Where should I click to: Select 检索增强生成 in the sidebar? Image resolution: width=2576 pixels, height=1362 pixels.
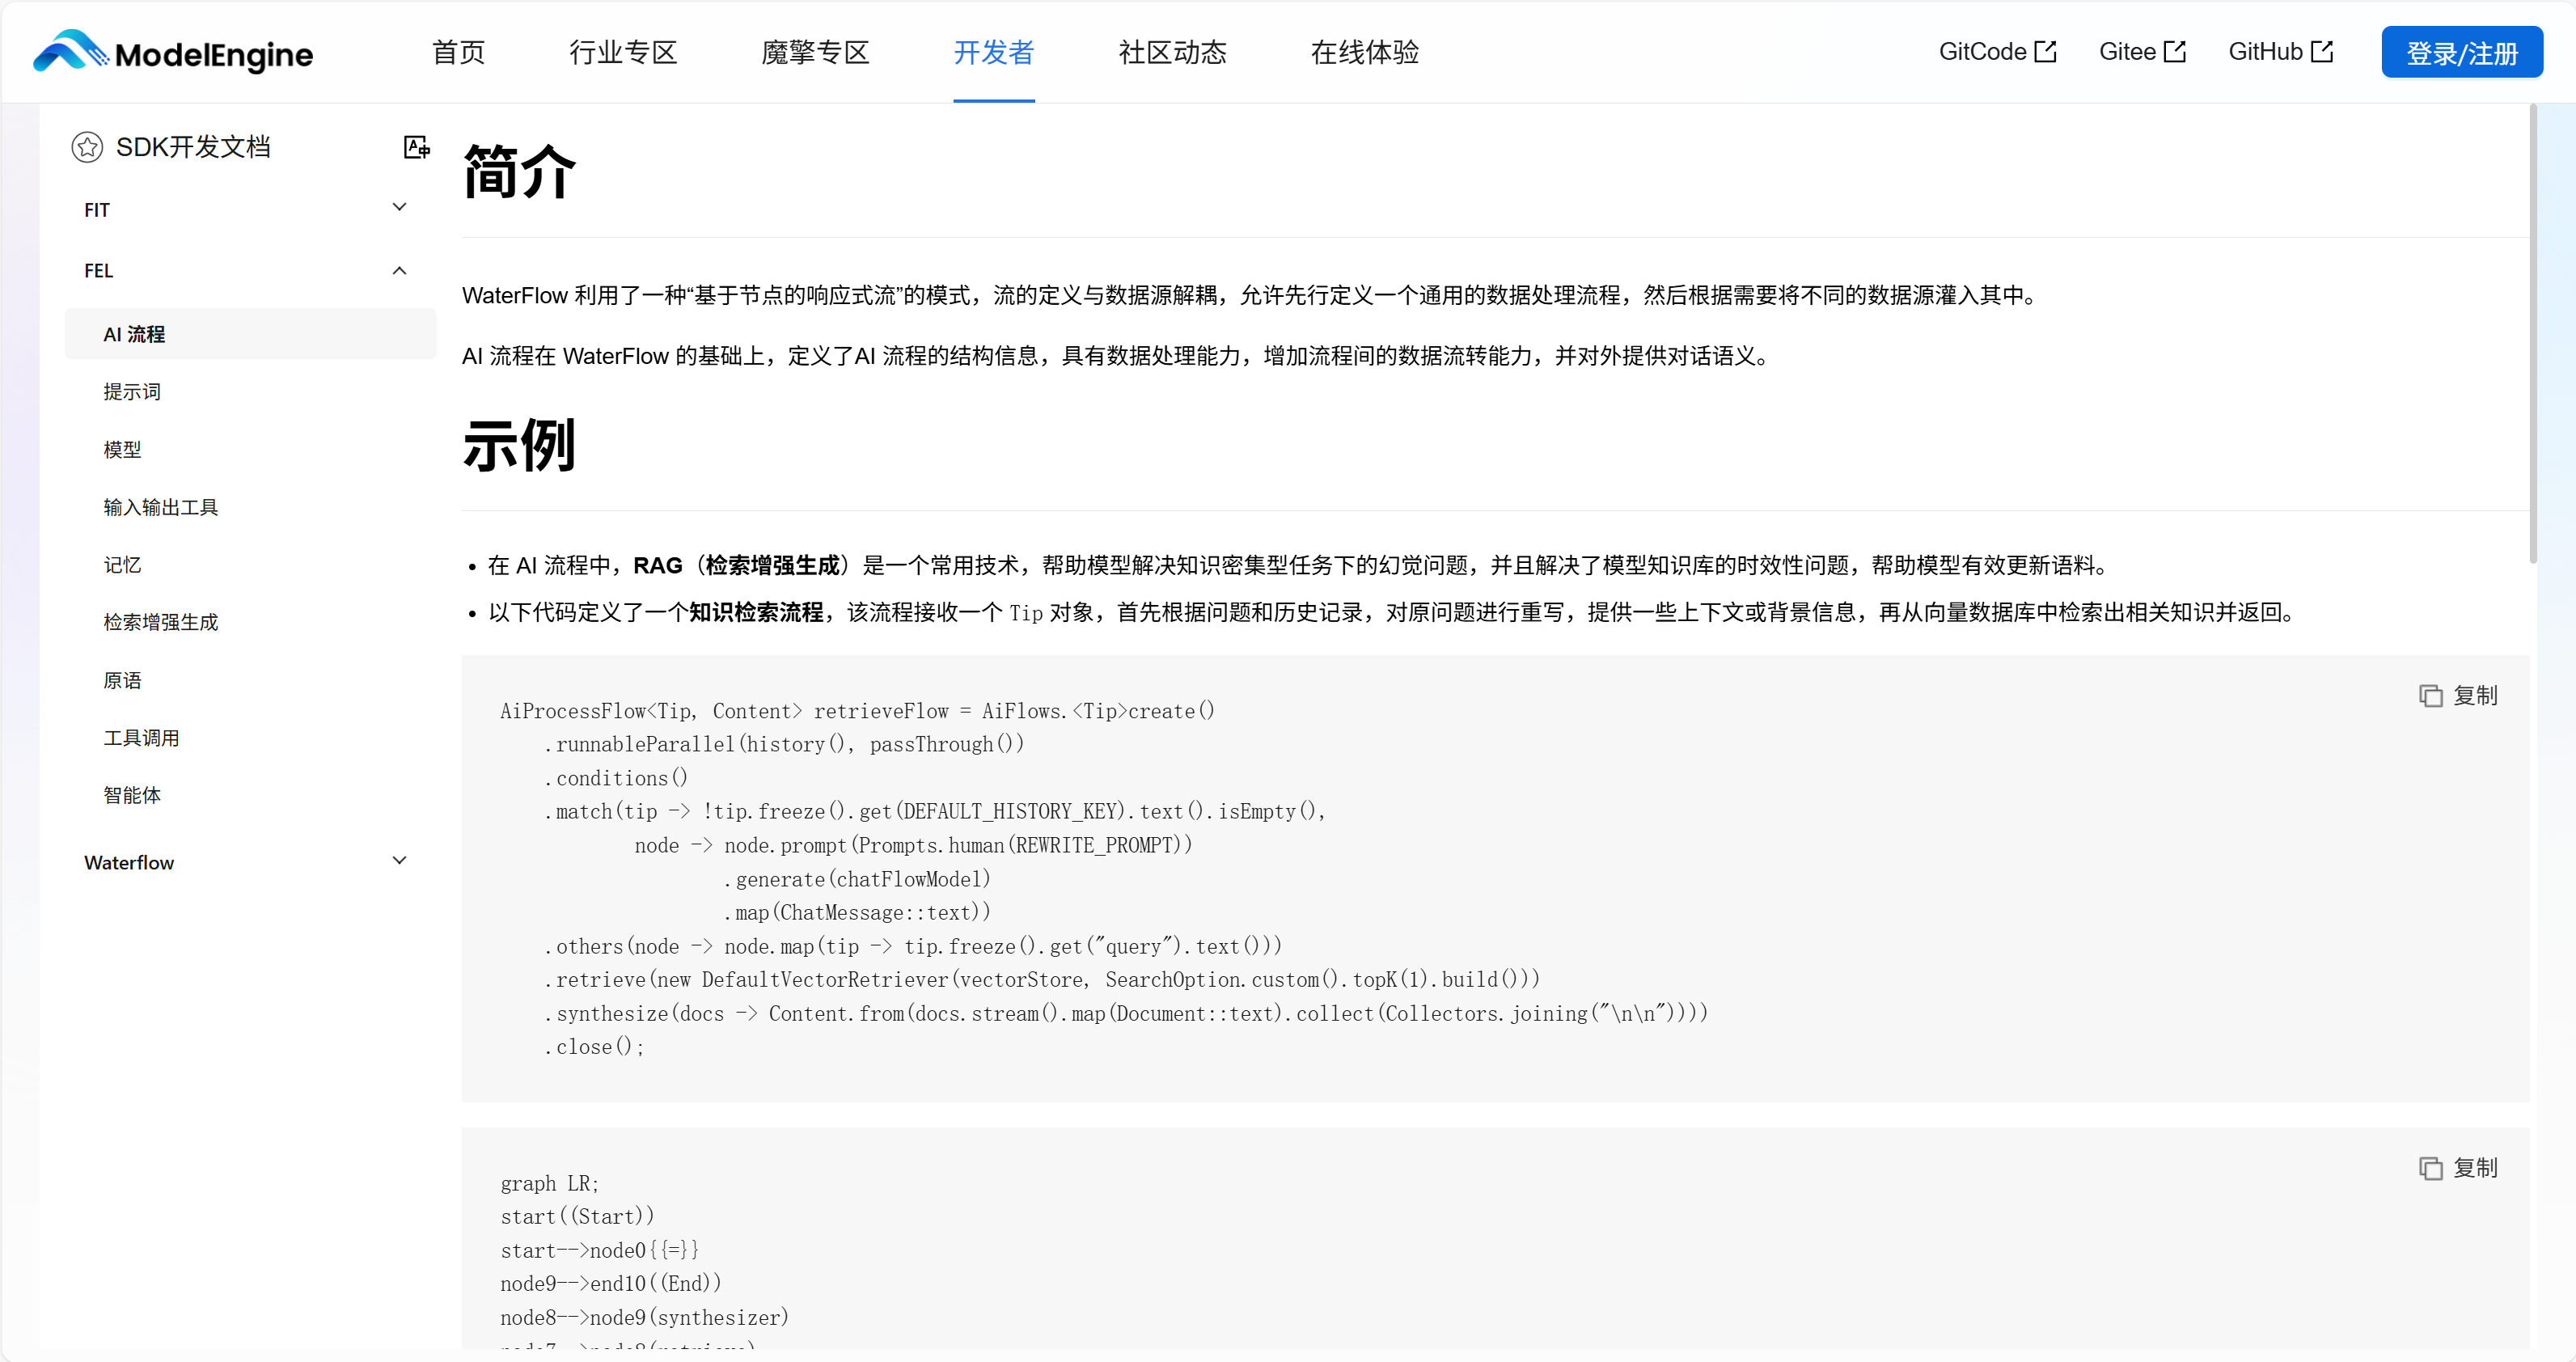161,621
